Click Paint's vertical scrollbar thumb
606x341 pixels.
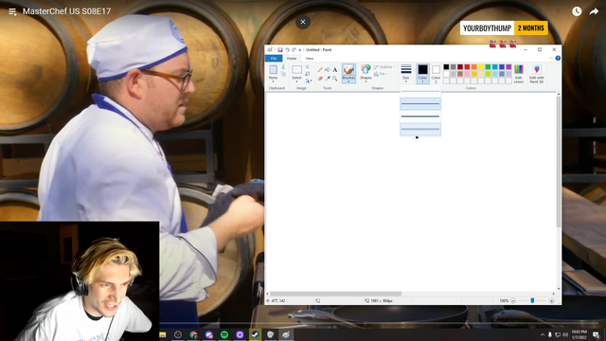point(558,162)
